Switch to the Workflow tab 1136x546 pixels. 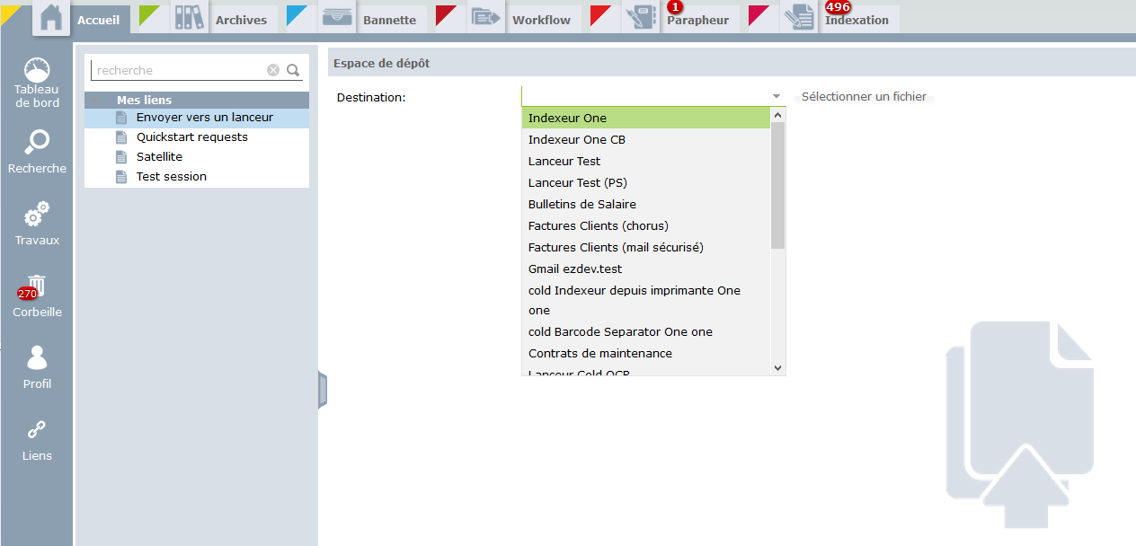[541, 20]
